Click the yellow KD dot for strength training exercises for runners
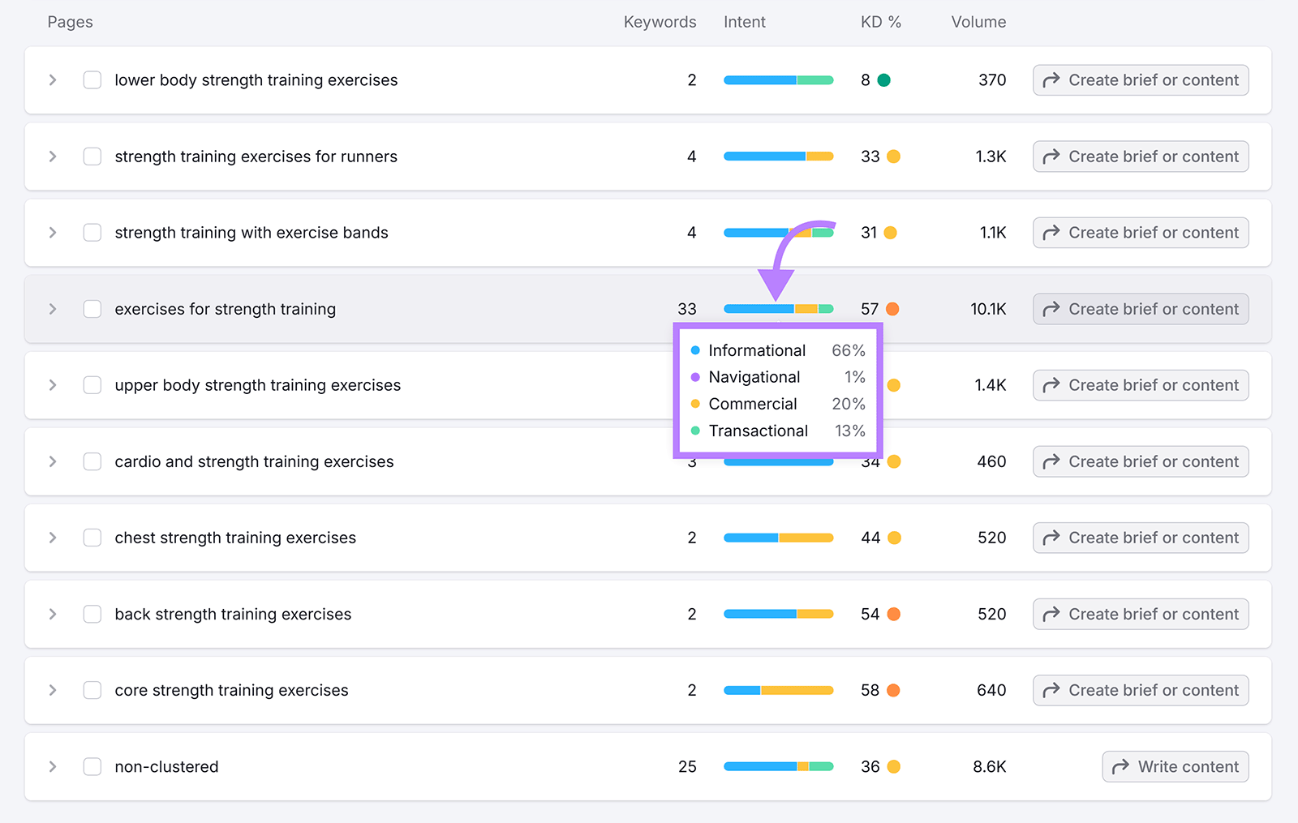The image size is (1298, 823). (x=893, y=156)
